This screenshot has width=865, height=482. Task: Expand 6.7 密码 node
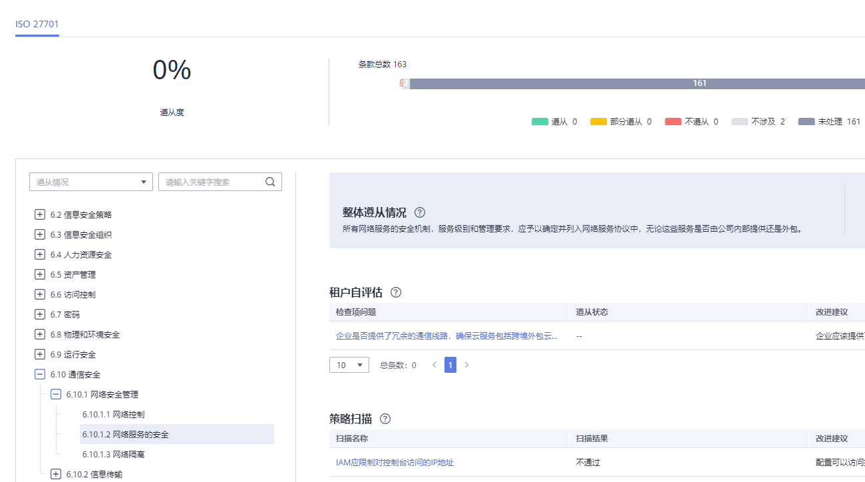click(40, 314)
